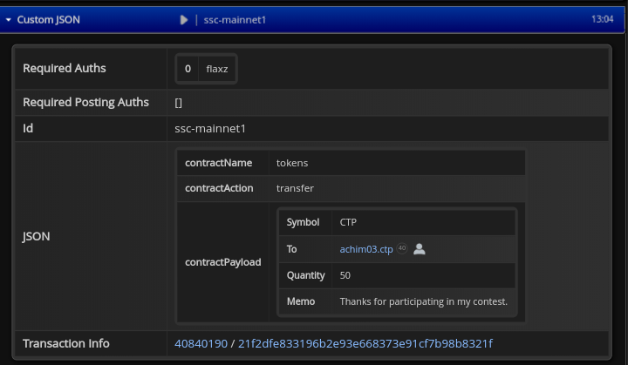Click the Quantity value 50
Image resolution: width=628 pixels, height=365 pixels.
[x=345, y=275]
